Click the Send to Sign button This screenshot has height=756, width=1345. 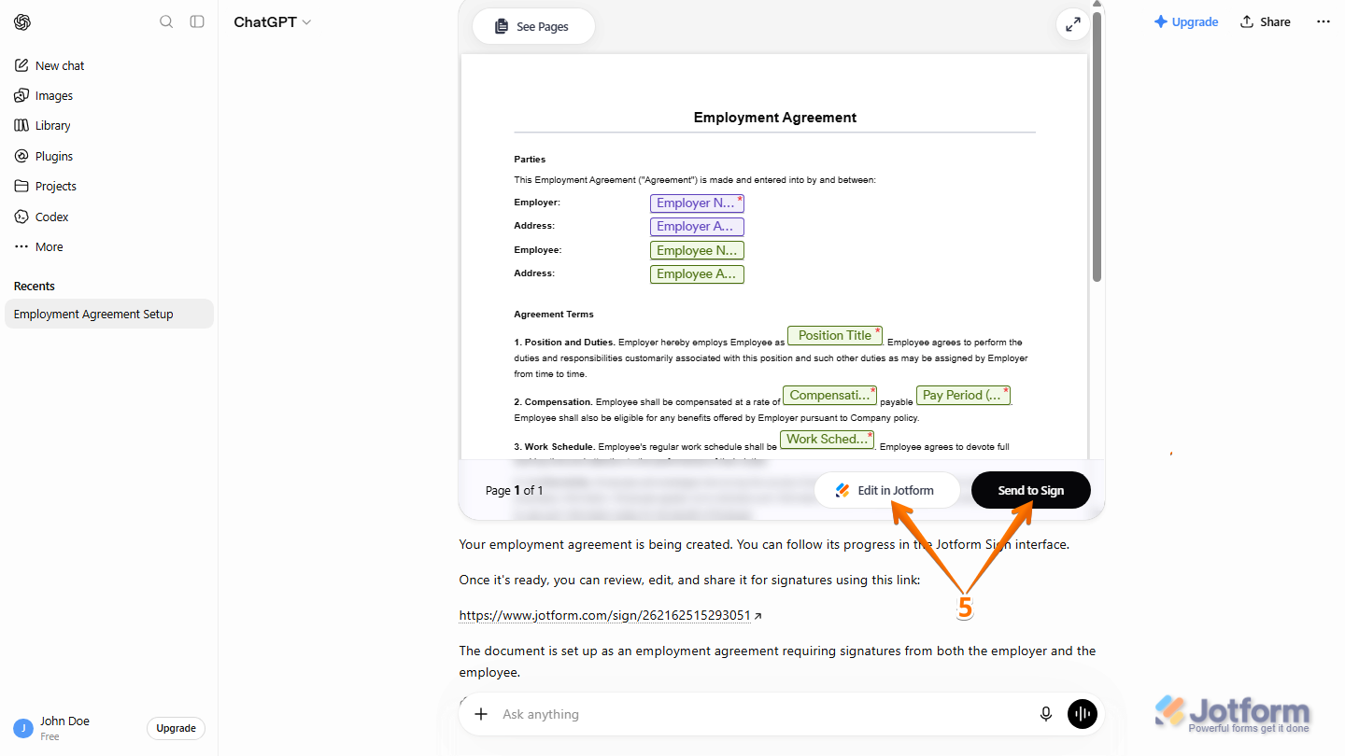click(x=1031, y=490)
